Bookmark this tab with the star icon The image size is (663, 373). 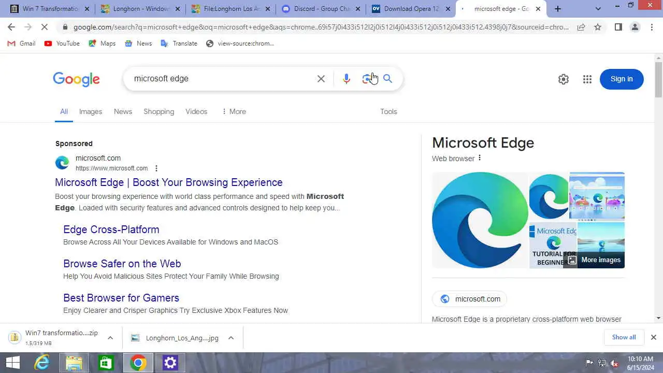pos(598,27)
